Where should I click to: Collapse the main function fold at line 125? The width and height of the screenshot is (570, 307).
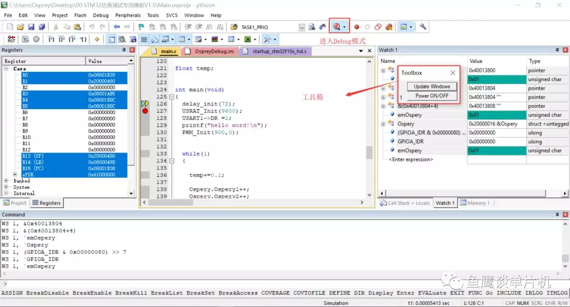[x=172, y=97]
